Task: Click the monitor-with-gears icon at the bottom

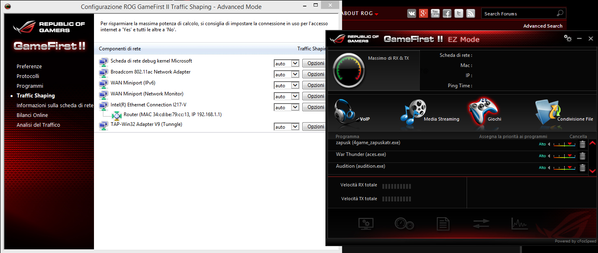Action: pos(366,223)
